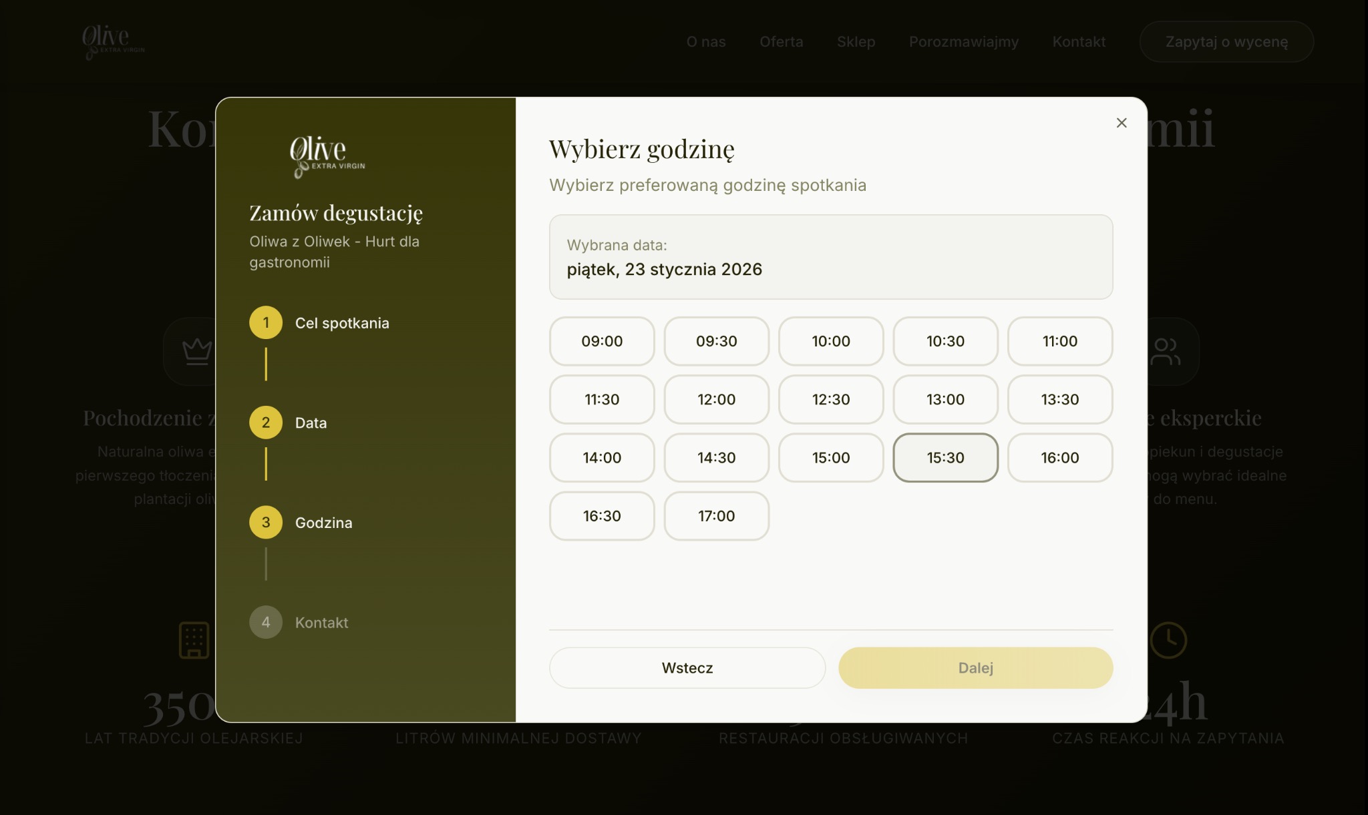This screenshot has height=815, width=1368.
Task: Click the Olive logo inside the modal sidebar
Action: [327, 158]
